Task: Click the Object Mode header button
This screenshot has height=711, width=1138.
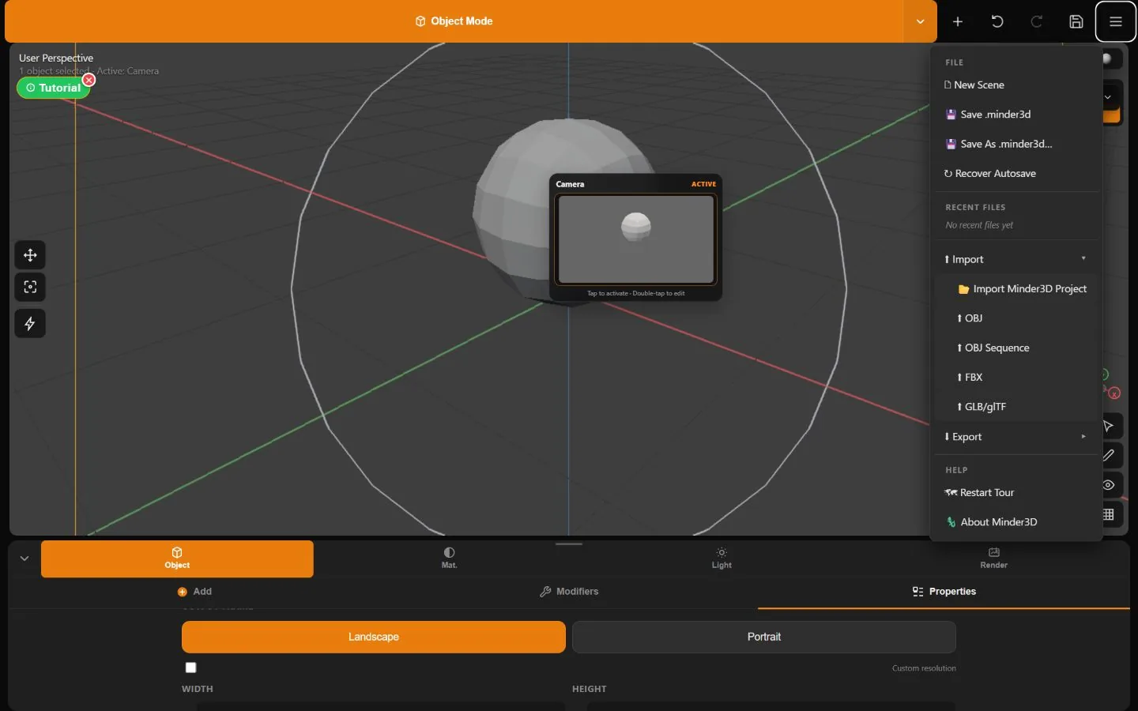Action: pyautogui.click(x=454, y=21)
